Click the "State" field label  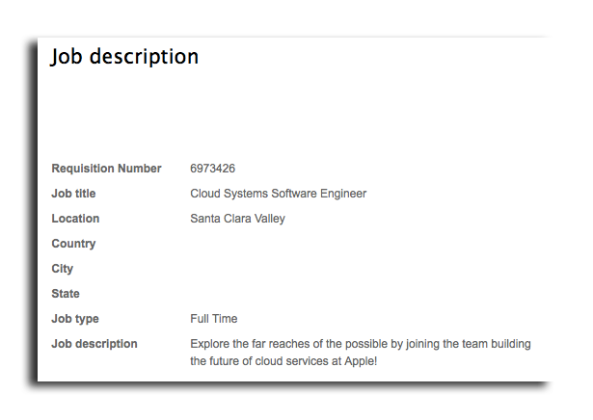[66, 294]
